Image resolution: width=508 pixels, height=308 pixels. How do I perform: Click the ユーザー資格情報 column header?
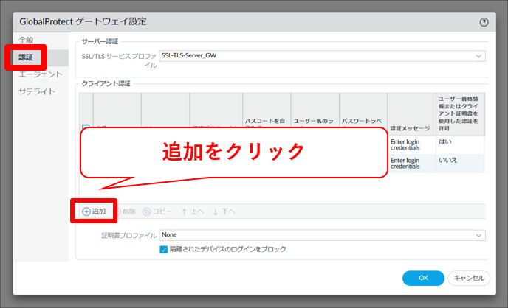coord(459,113)
